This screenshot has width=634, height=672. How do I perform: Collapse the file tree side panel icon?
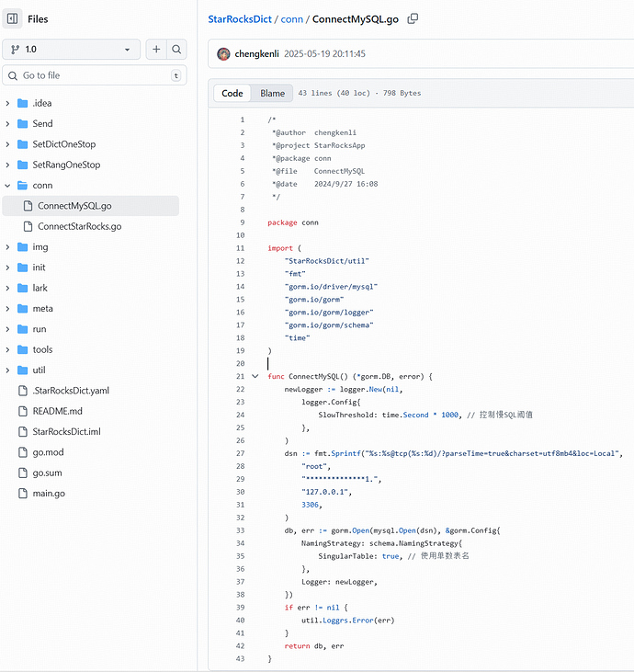tap(13, 18)
